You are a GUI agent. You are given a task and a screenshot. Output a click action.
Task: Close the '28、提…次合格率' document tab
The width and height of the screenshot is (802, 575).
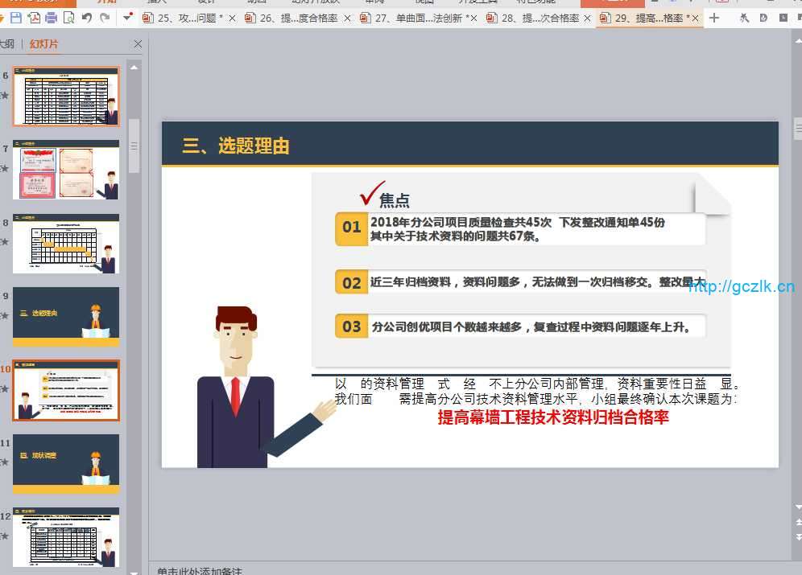[x=587, y=18]
